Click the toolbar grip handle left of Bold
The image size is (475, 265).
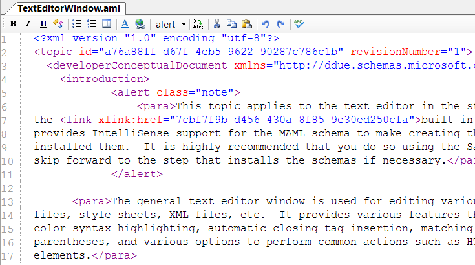pos(3,24)
